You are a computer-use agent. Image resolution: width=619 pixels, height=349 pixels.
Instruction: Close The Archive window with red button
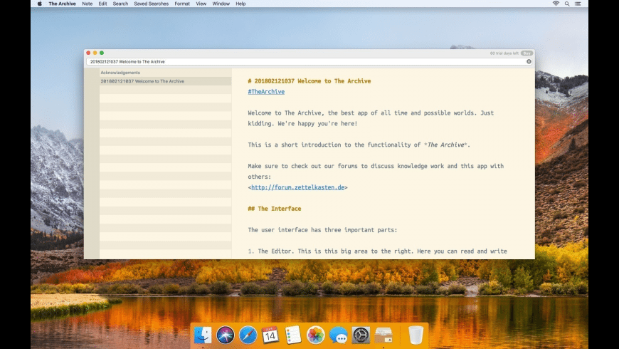click(x=88, y=53)
